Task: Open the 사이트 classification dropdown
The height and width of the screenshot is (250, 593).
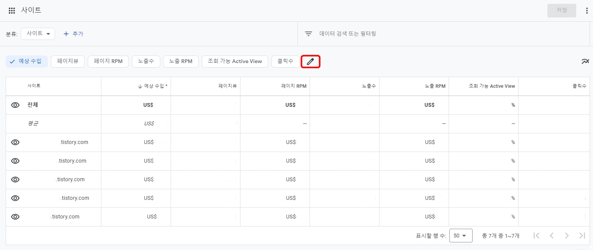Action: coord(38,33)
